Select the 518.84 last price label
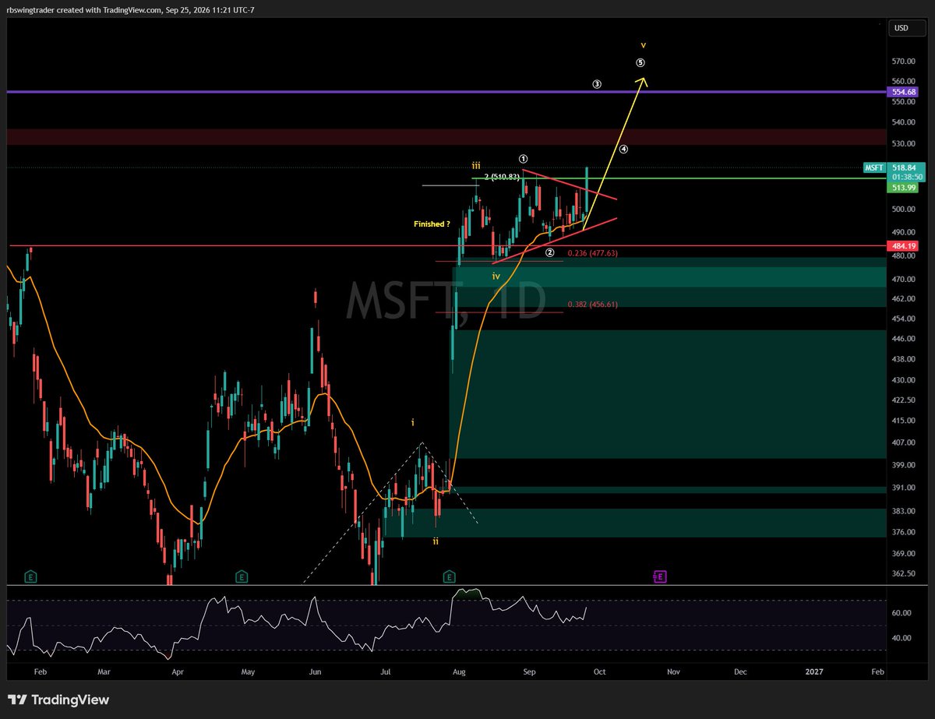Screen dimensions: 935x719 click(905, 167)
